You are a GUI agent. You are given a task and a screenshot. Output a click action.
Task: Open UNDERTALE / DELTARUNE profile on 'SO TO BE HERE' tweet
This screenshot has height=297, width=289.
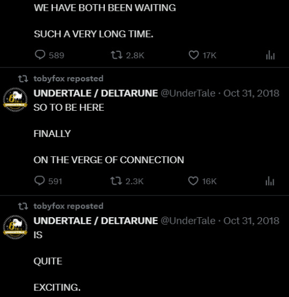pos(96,93)
